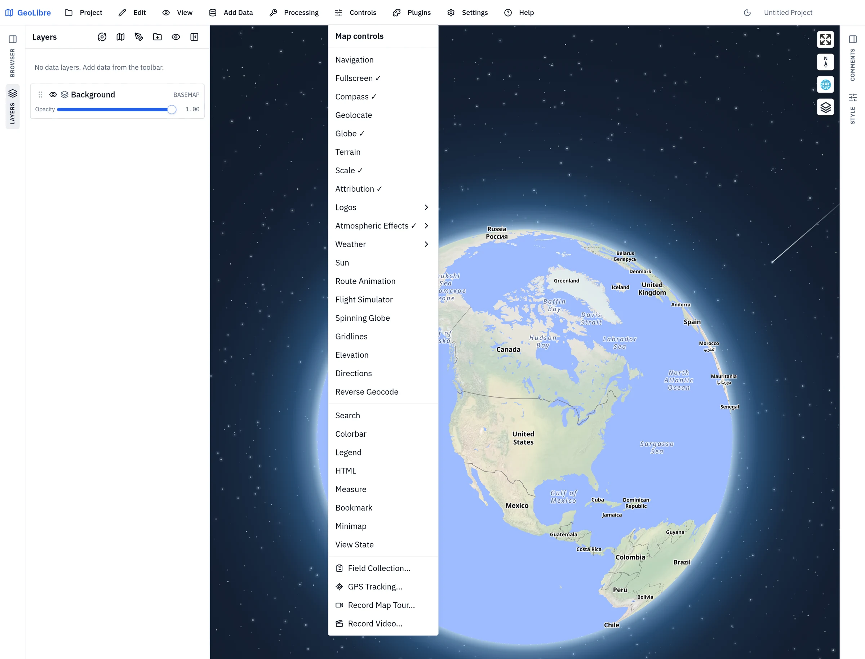The image size is (865, 659).
Task: Click the stack icon beside Background layer name
Action: (65, 94)
